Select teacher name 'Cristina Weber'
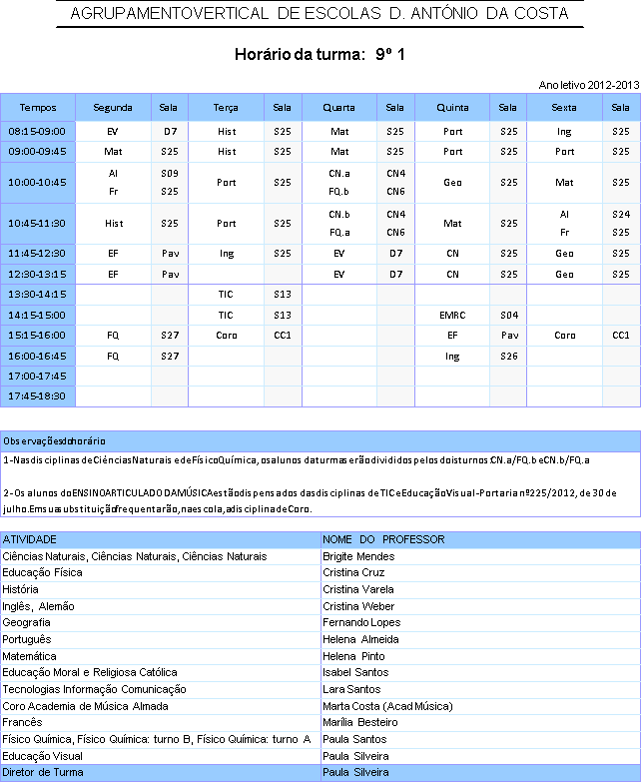 (358, 606)
